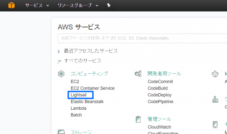Click the 管理ツール clipboard icon
This screenshot has height=134, width=227.
point(138,119)
